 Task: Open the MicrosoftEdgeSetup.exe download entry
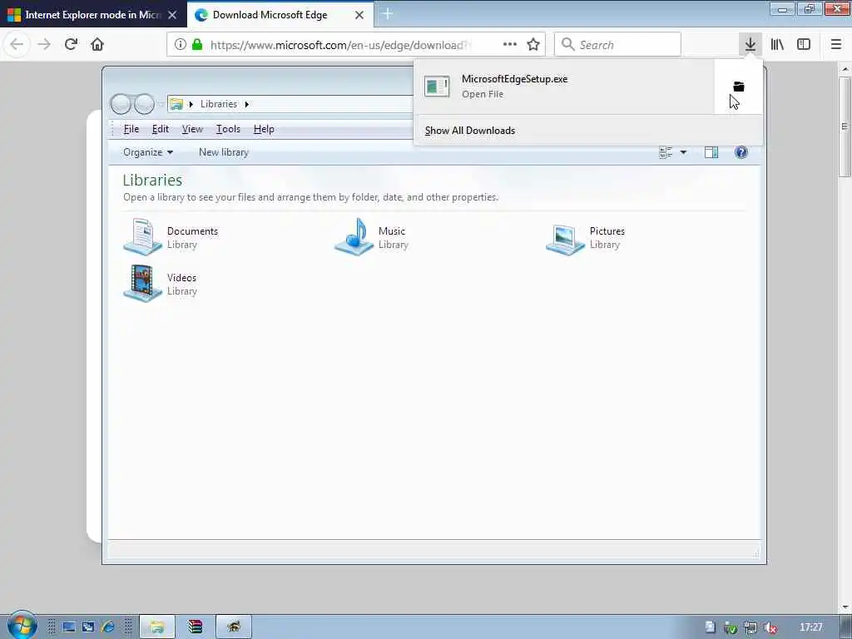coord(565,87)
